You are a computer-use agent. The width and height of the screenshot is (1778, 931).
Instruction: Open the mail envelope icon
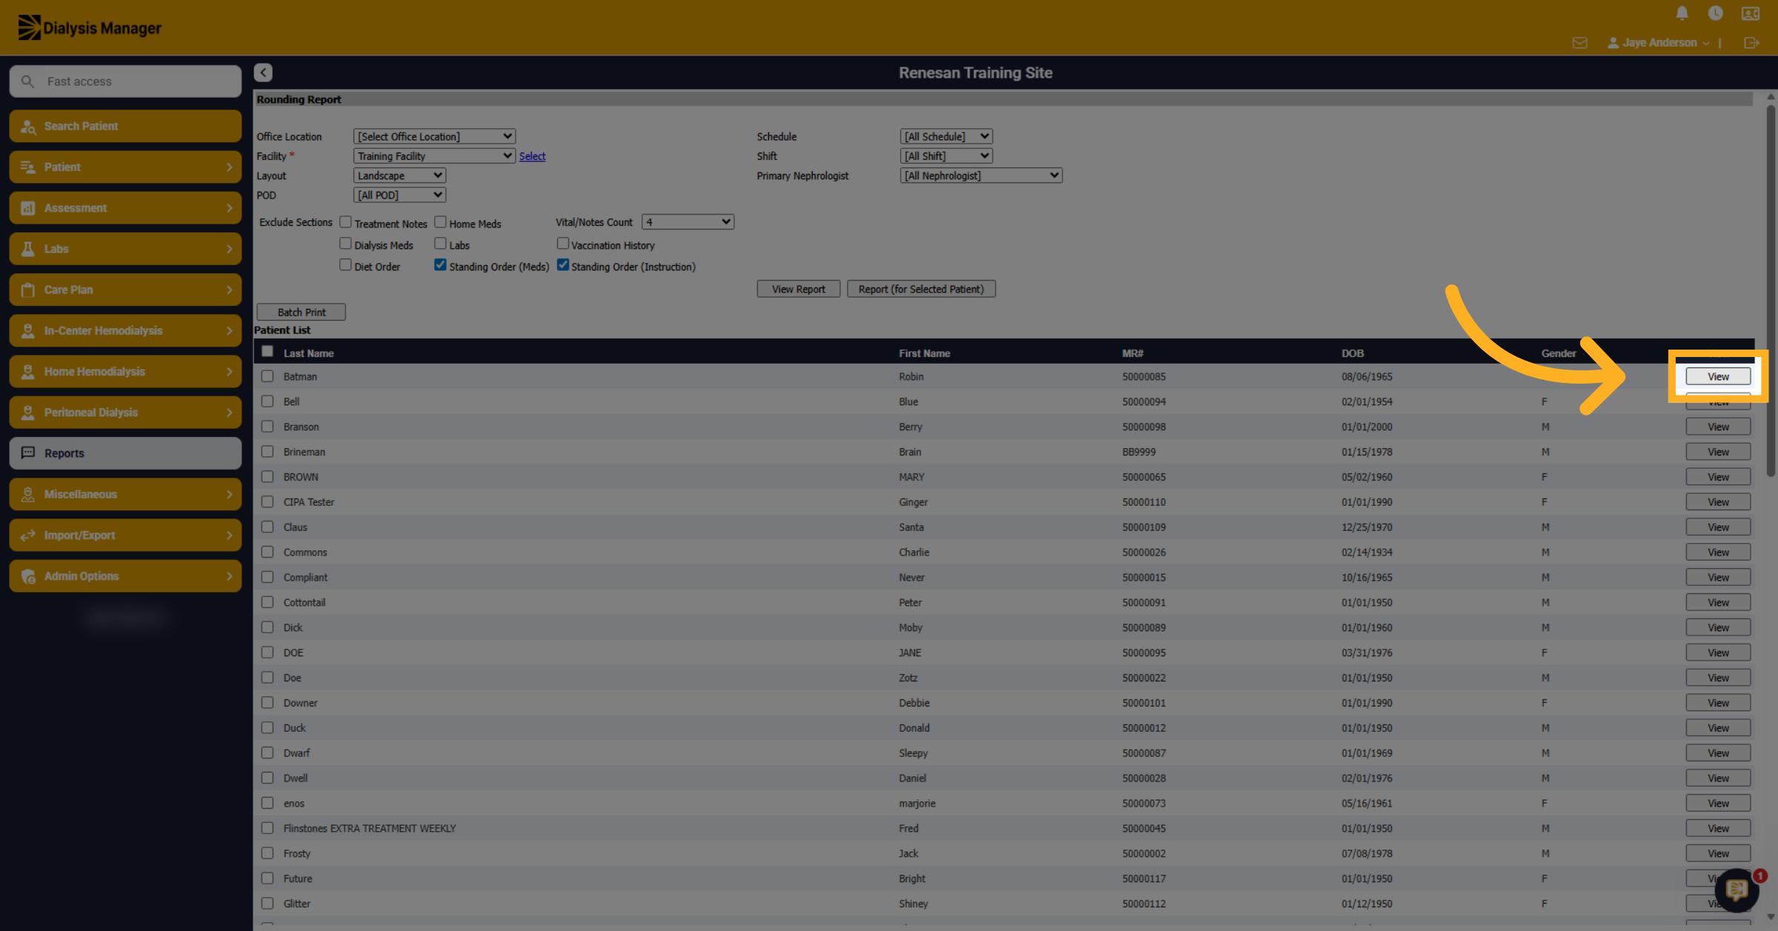(1579, 43)
